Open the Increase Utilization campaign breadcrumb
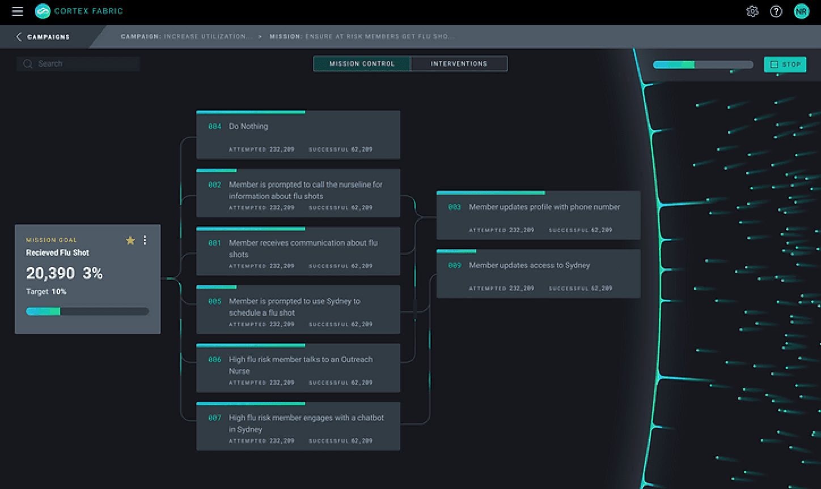This screenshot has width=821, height=489. [x=187, y=37]
